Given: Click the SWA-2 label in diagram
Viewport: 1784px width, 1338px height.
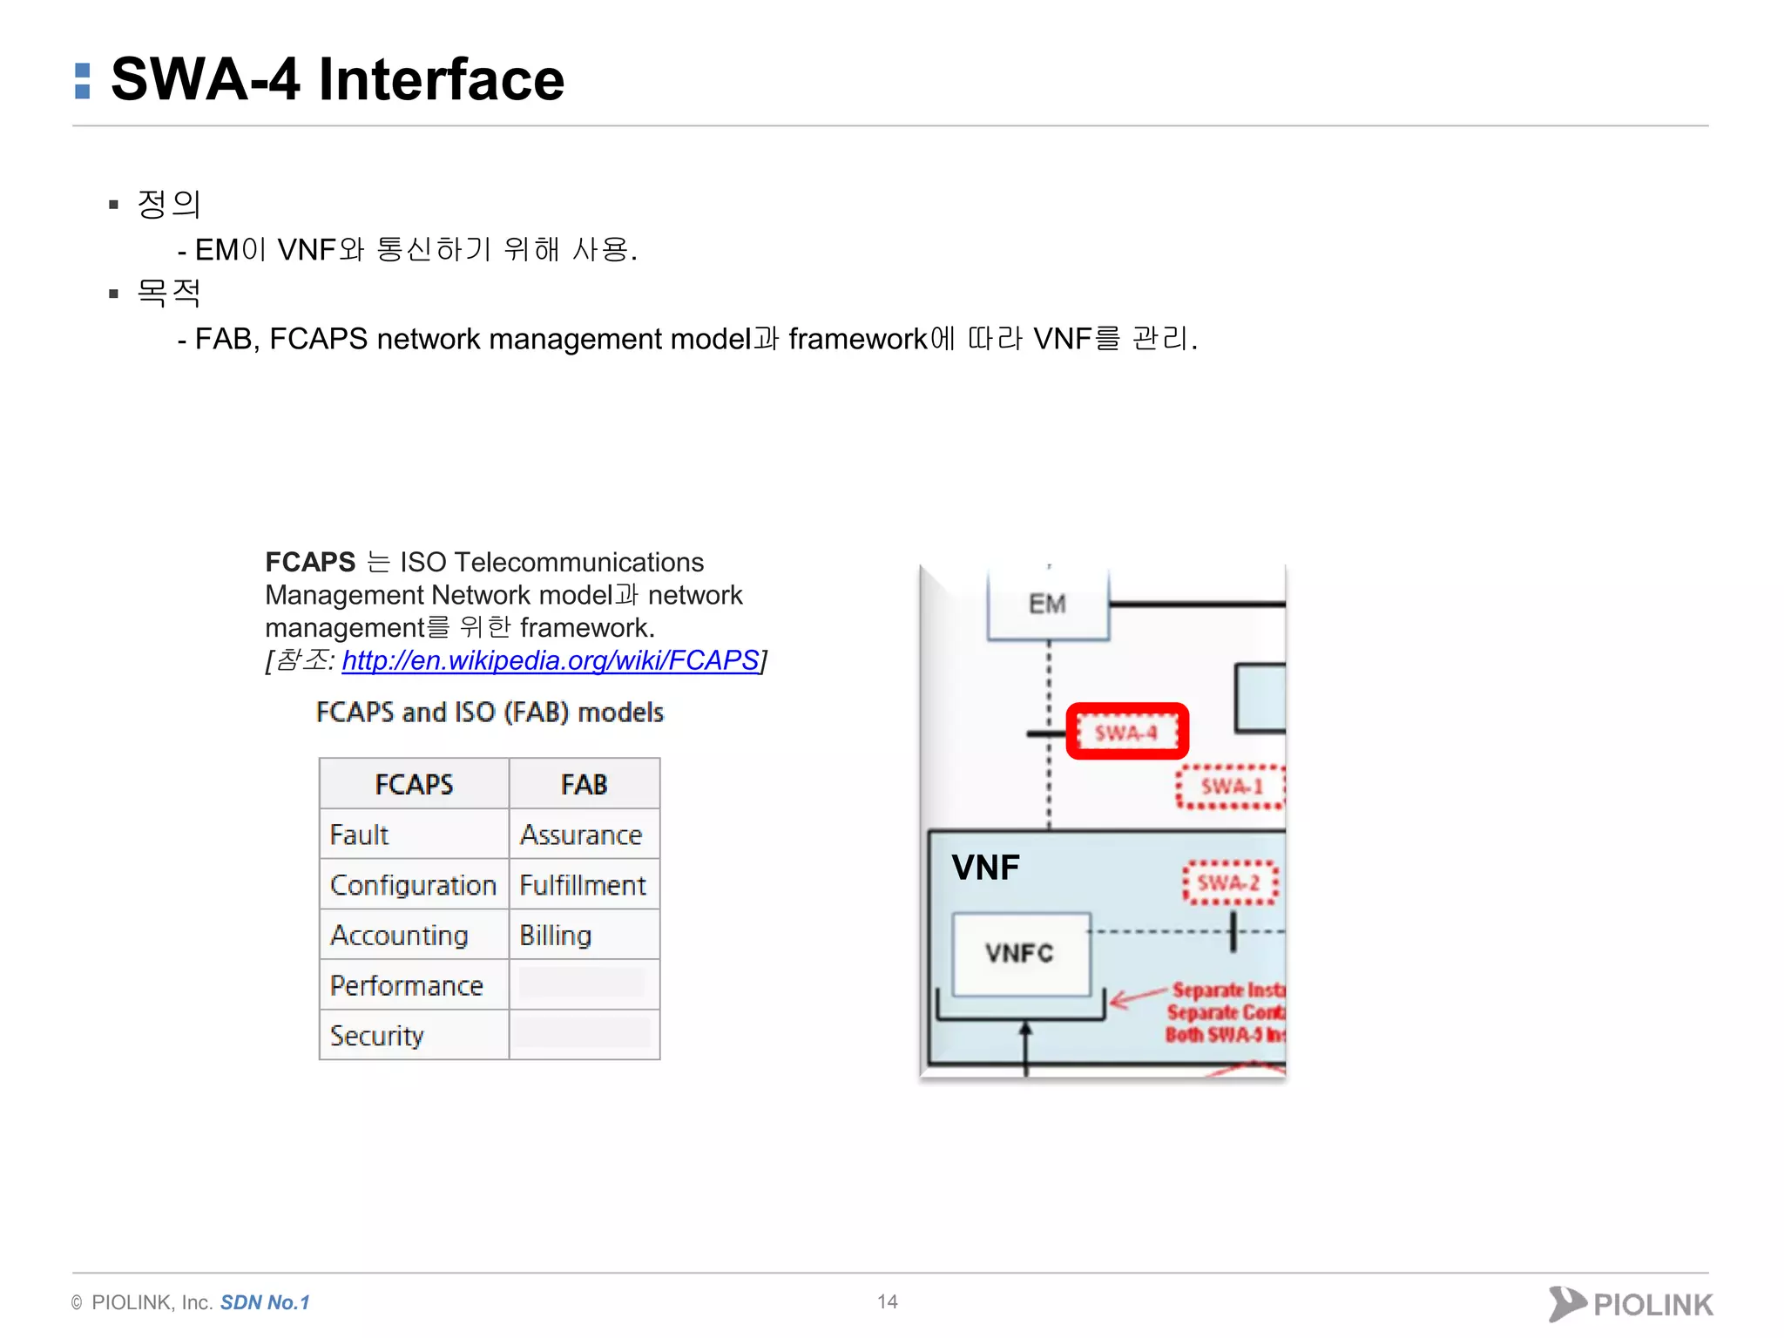Looking at the screenshot, I should tap(1230, 882).
